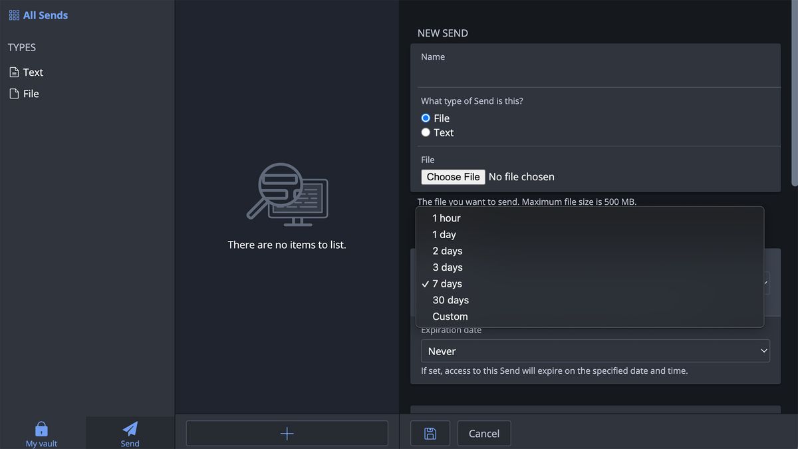
Task: Click Choose File to attach a file
Action: tap(453, 176)
